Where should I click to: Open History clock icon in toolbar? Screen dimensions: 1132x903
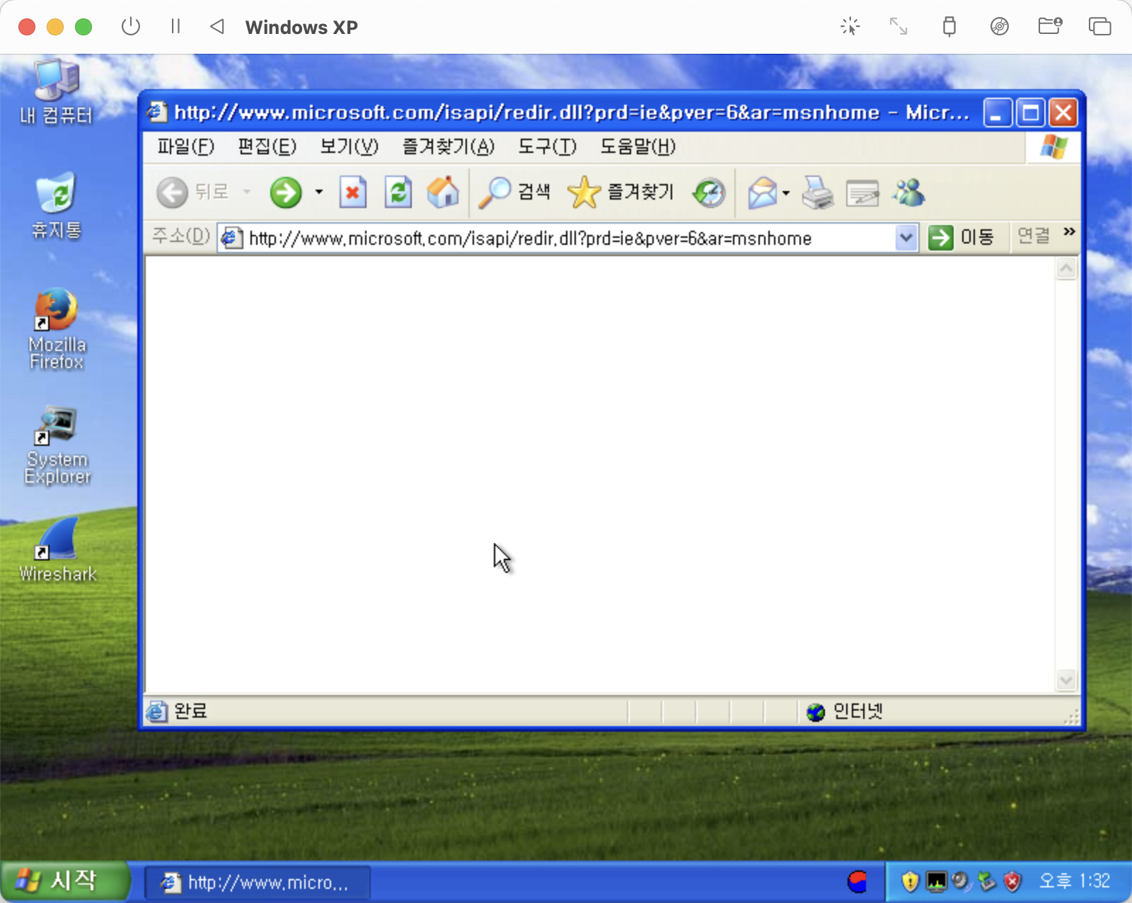(x=709, y=192)
